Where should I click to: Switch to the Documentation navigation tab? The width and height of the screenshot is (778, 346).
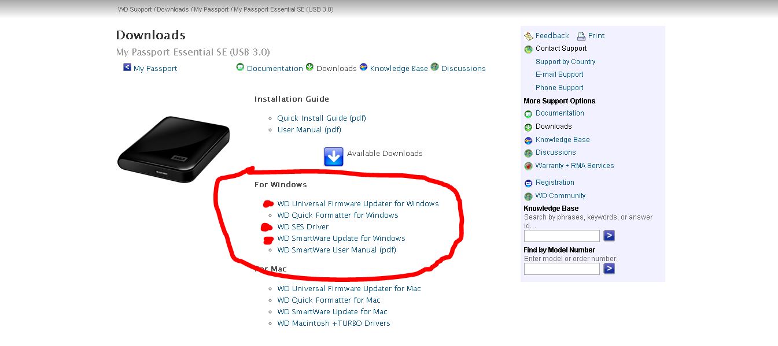[x=275, y=68]
